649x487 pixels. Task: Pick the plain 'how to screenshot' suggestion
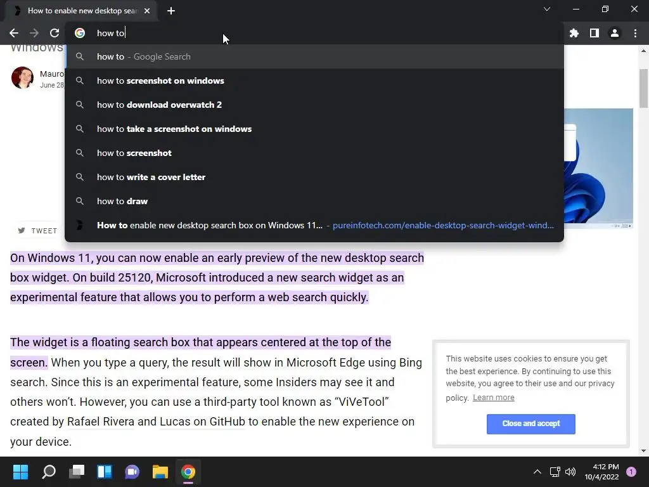click(x=314, y=153)
